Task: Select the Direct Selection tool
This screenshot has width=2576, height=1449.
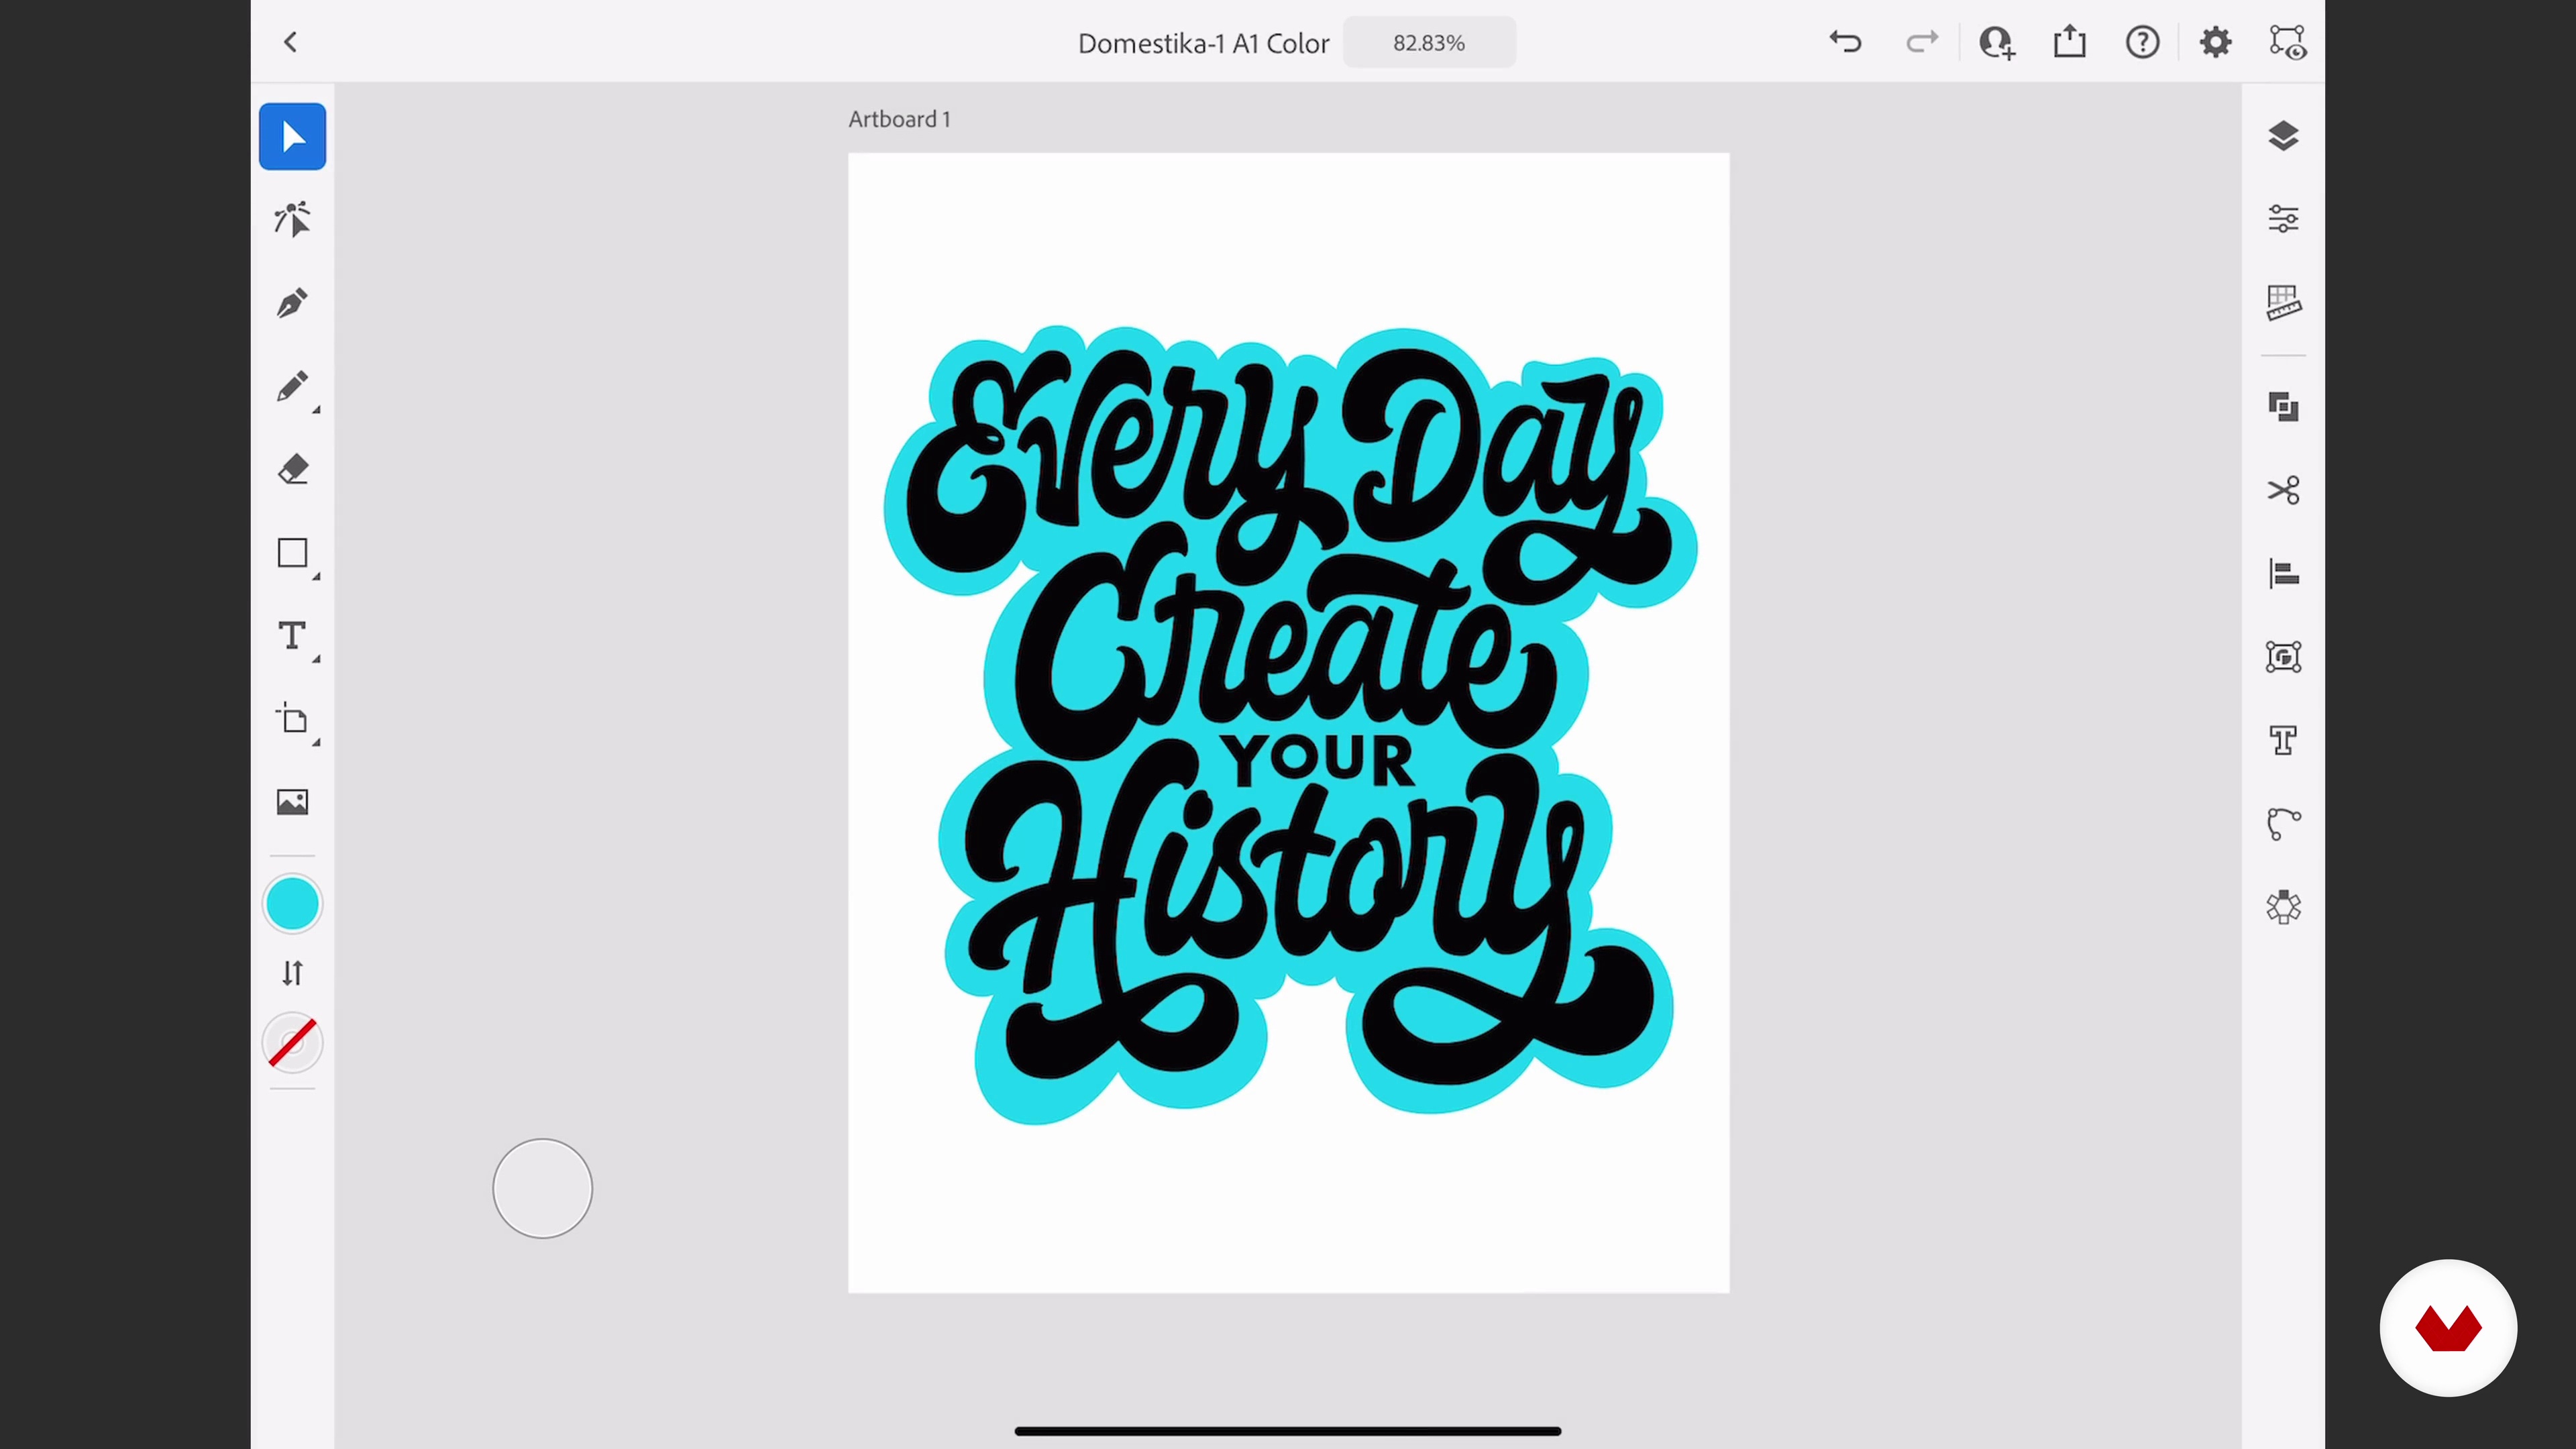Action: 292,219
